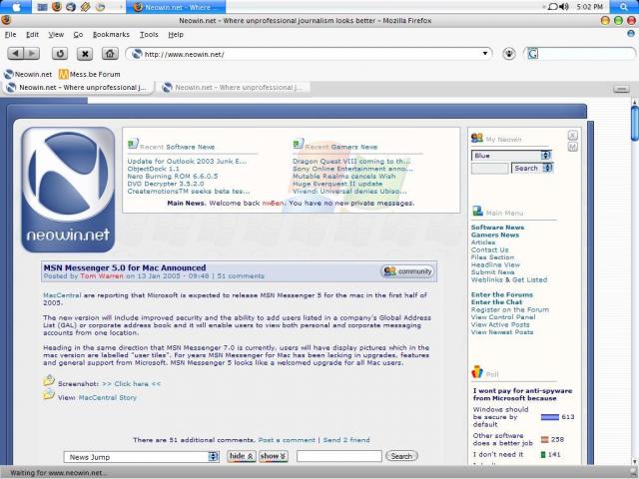Open the Search dropdown in My Neowin
Image resolution: width=639 pixels, height=479 pixels.
click(x=532, y=168)
